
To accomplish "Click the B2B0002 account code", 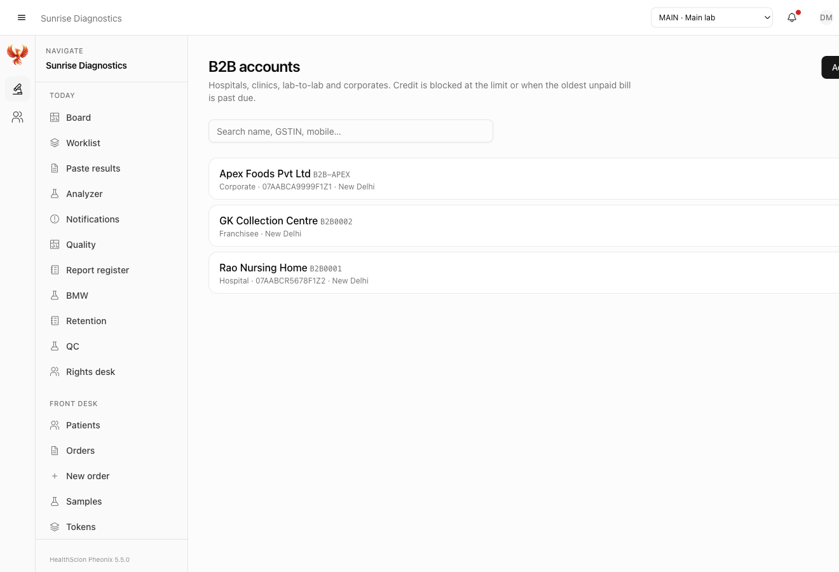I will [x=336, y=222].
